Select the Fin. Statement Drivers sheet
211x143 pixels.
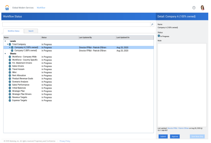(22, 63)
